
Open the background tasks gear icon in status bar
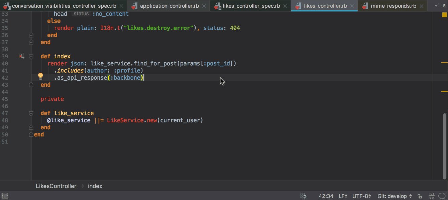click(x=303, y=196)
